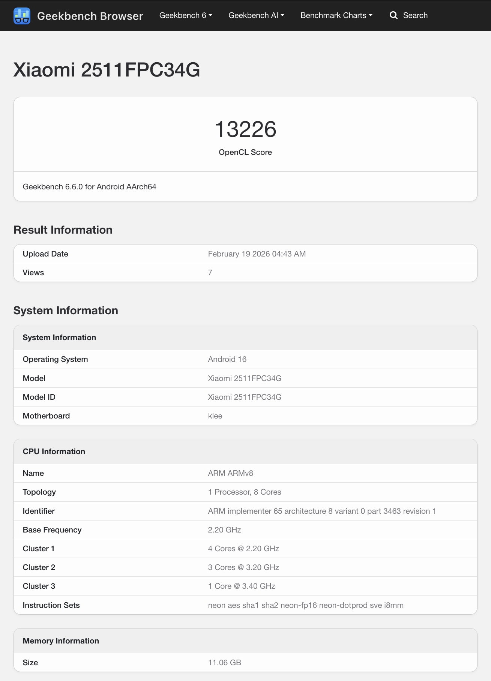
Task: Select the memory size 11.06 GB
Action: coord(225,663)
